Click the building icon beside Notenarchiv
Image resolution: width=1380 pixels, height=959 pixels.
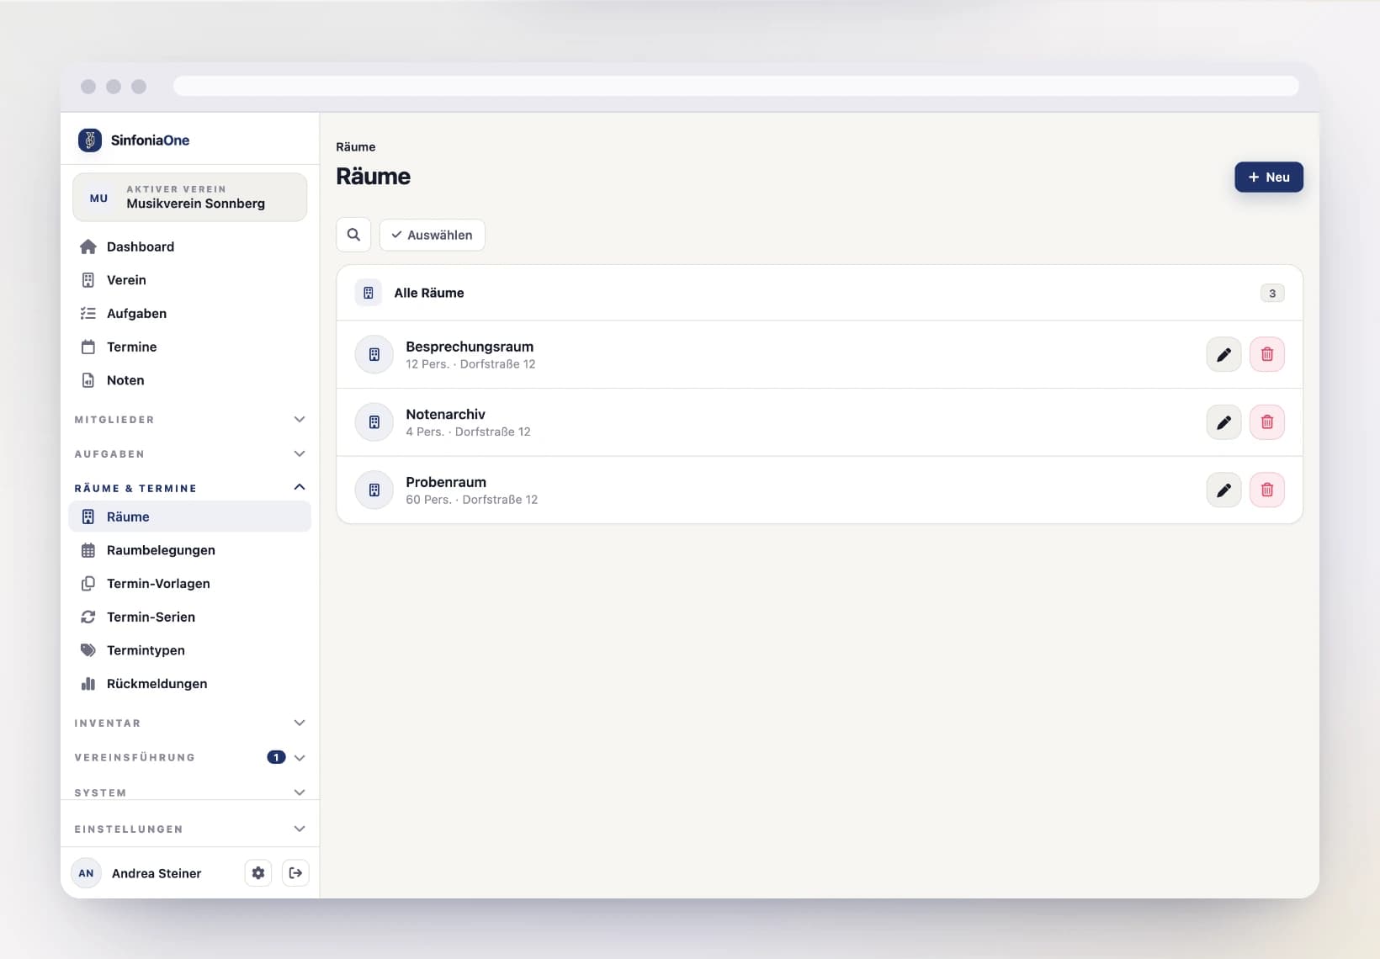374,422
